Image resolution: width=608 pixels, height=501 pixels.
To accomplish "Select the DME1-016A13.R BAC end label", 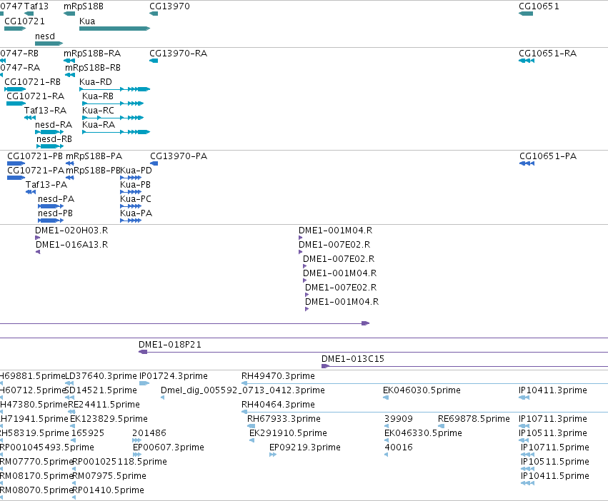I will (x=71, y=245).
